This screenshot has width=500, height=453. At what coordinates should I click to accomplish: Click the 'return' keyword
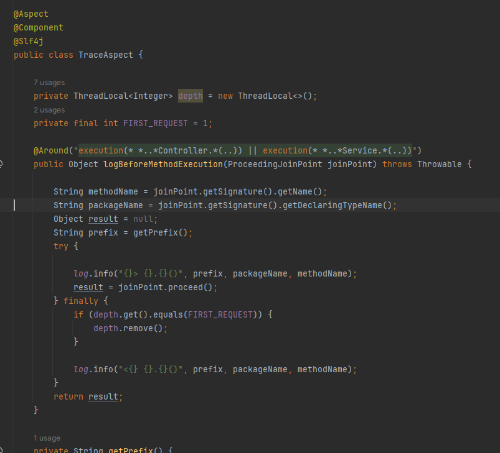point(68,397)
